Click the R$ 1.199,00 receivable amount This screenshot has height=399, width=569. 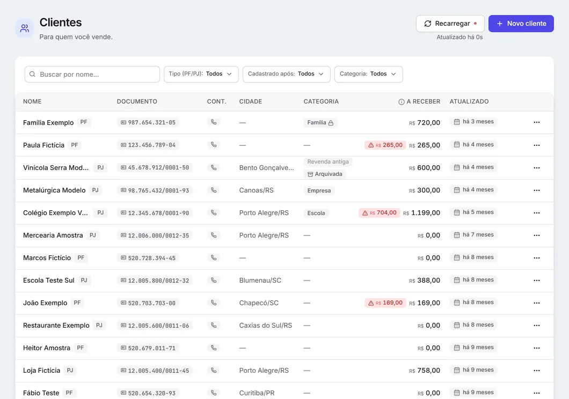[422, 213]
